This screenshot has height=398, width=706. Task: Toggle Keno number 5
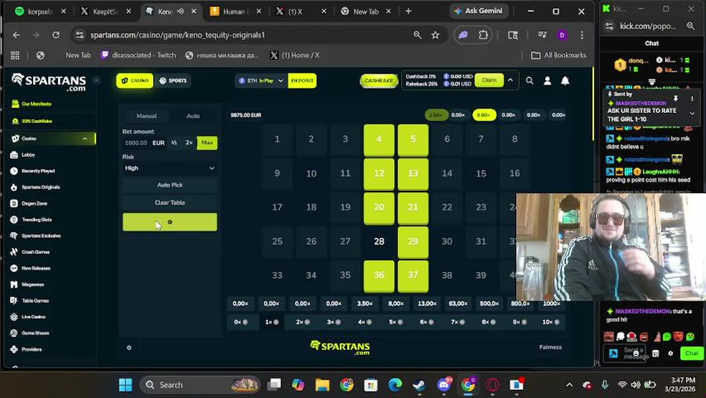413,139
